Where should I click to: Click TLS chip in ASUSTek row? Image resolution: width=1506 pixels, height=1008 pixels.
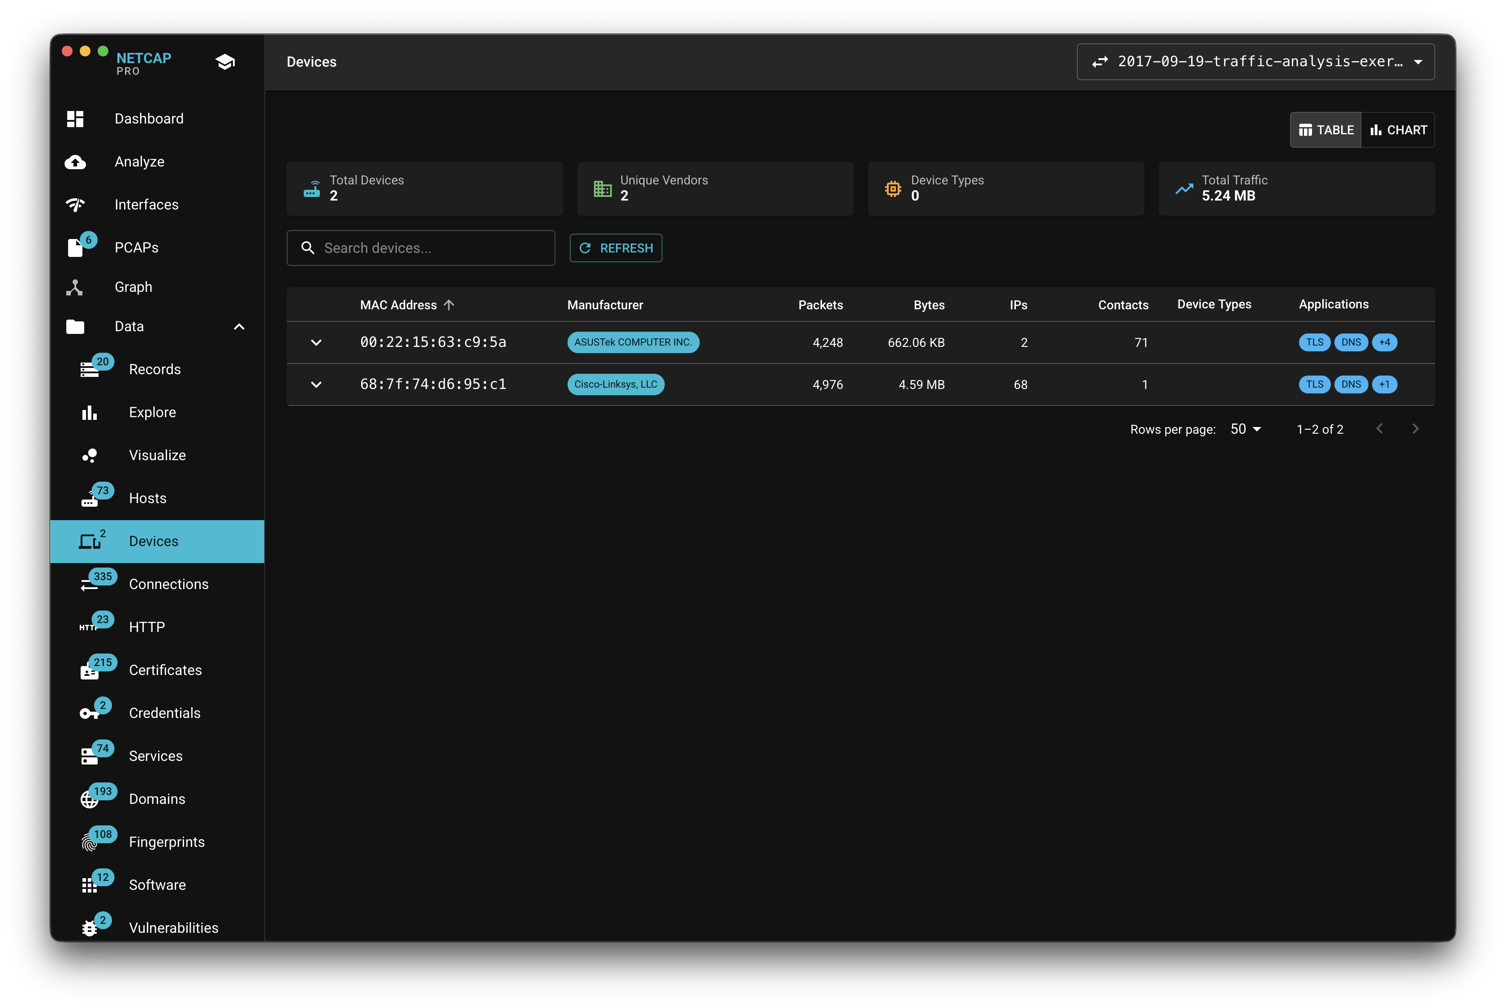tap(1314, 342)
